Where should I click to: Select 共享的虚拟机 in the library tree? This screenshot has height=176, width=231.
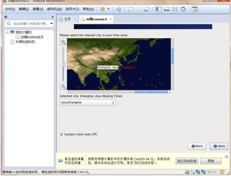(25, 42)
